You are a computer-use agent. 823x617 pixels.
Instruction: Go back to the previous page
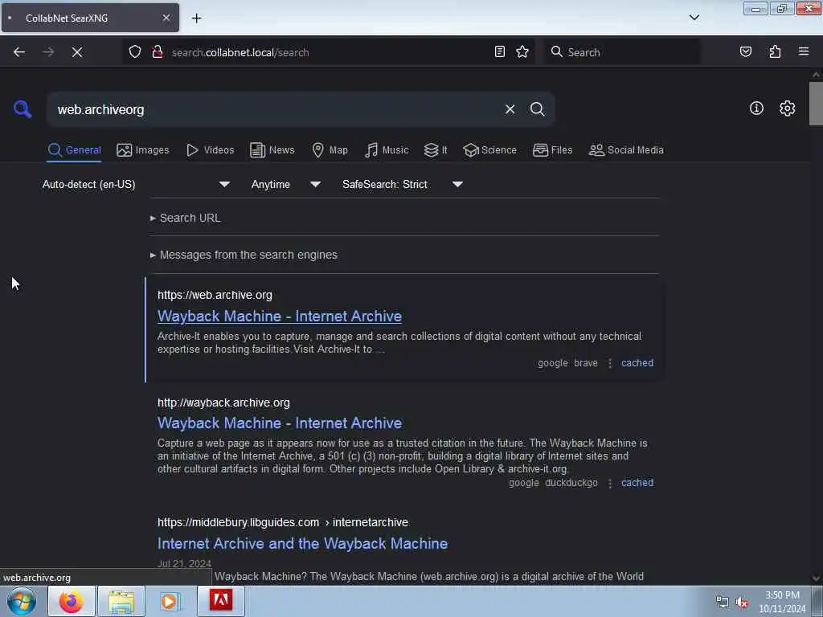coord(19,52)
